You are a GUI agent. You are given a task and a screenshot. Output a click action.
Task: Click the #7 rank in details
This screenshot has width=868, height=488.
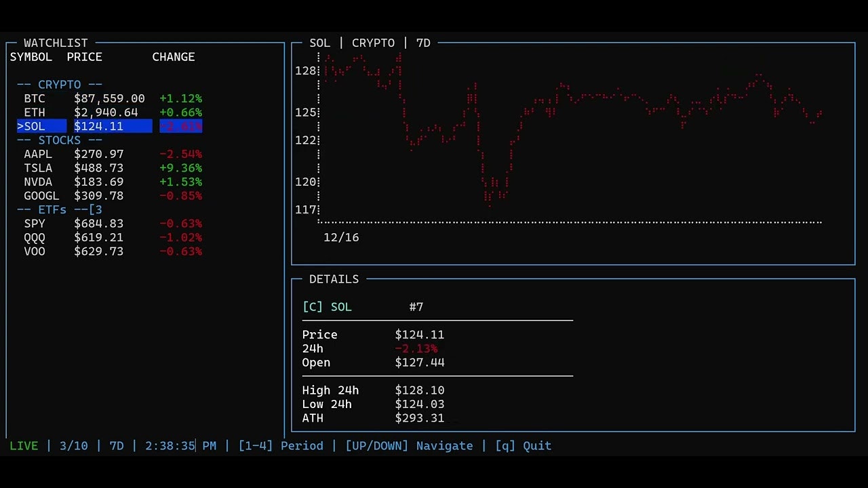click(x=416, y=307)
